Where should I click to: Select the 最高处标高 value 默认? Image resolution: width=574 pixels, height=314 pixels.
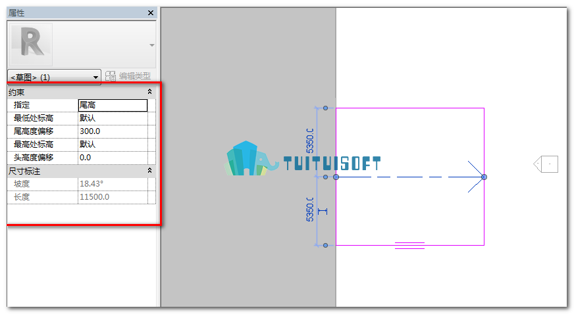[x=113, y=145]
